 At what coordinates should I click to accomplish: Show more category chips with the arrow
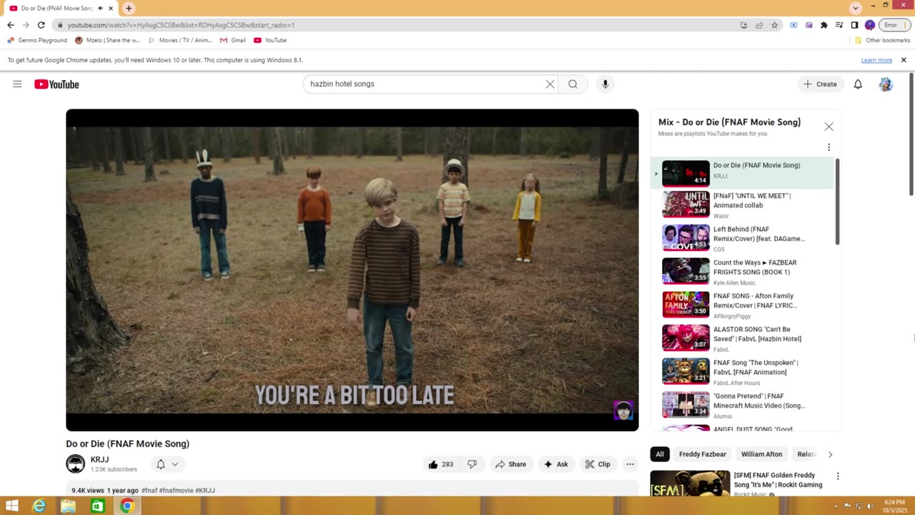[830, 454]
